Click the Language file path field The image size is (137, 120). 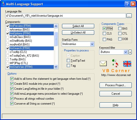65,16
